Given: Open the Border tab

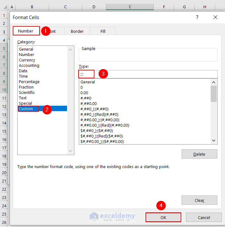Looking at the screenshot, I should 77,31.
